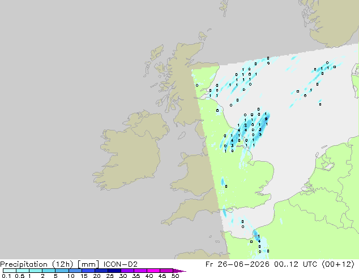Select the 30–35 mm purple legend swatch

127,271
